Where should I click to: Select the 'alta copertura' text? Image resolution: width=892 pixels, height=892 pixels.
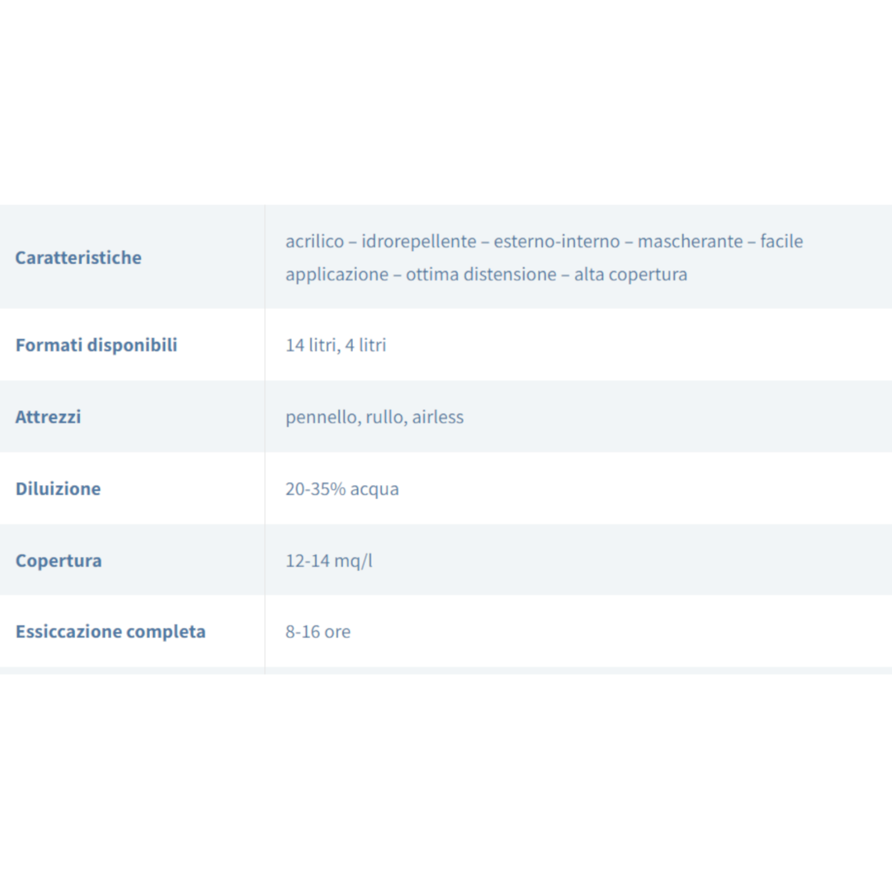click(x=631, y=274)
